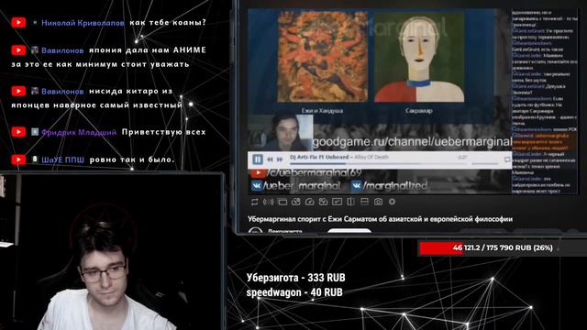Click the /ueber_marginal VK text
The height and width of the screenshot is (330, 587).
coord(303,185)
